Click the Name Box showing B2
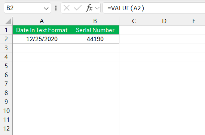The height and width of the screenshot is (135, 205). [27, 8]
